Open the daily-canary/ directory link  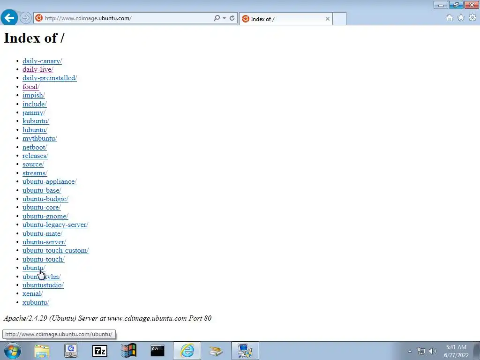point(42,61)
